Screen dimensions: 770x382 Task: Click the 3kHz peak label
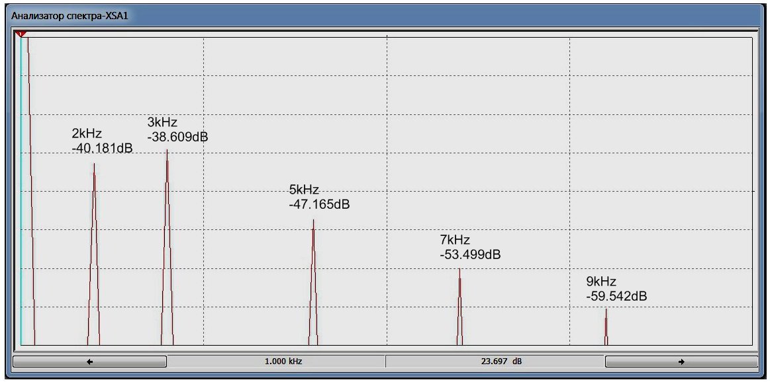pos(162,122)
